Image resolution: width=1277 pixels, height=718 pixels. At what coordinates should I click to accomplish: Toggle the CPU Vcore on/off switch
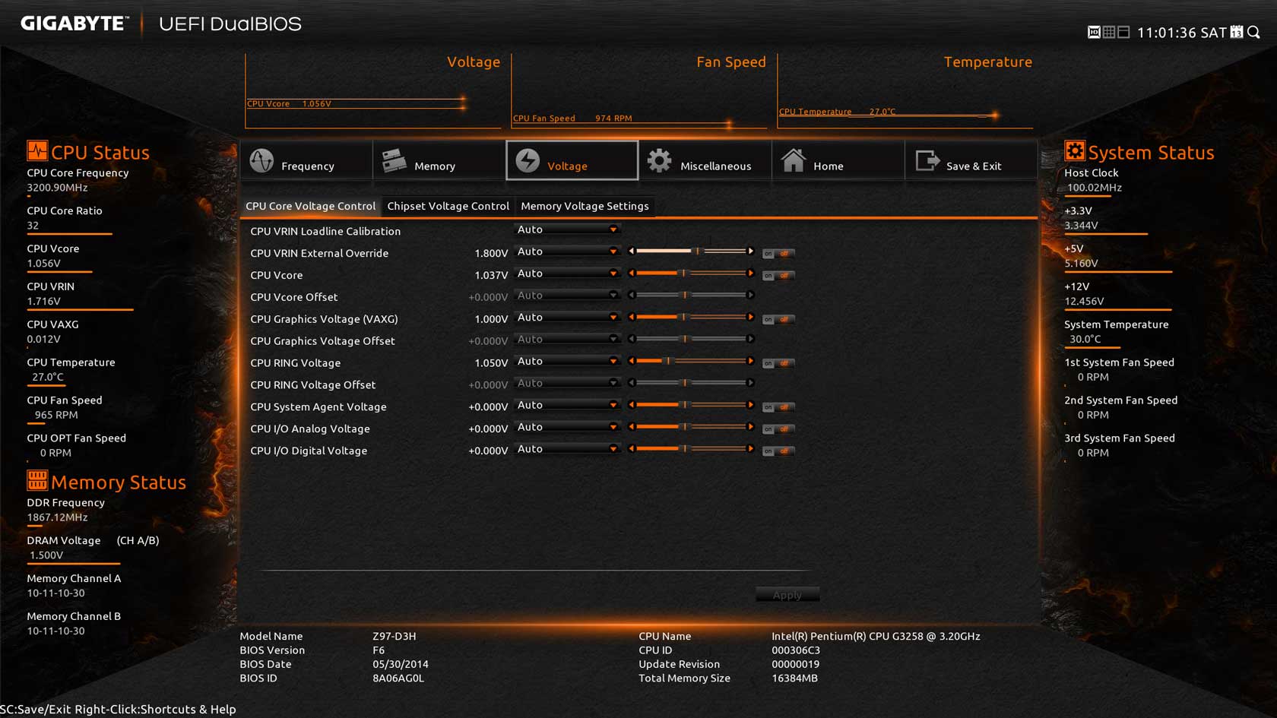[778, 276]
